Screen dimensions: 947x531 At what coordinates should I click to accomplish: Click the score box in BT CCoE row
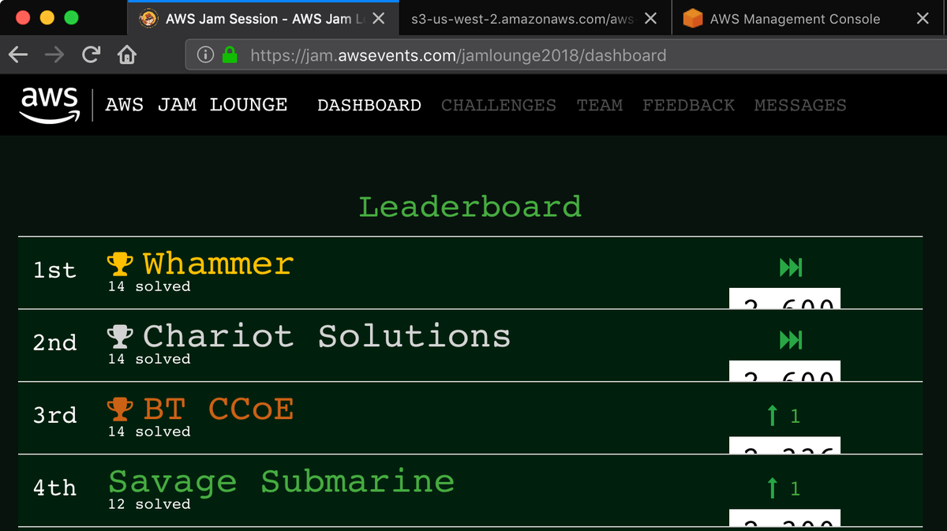click(x=784, y=445)
